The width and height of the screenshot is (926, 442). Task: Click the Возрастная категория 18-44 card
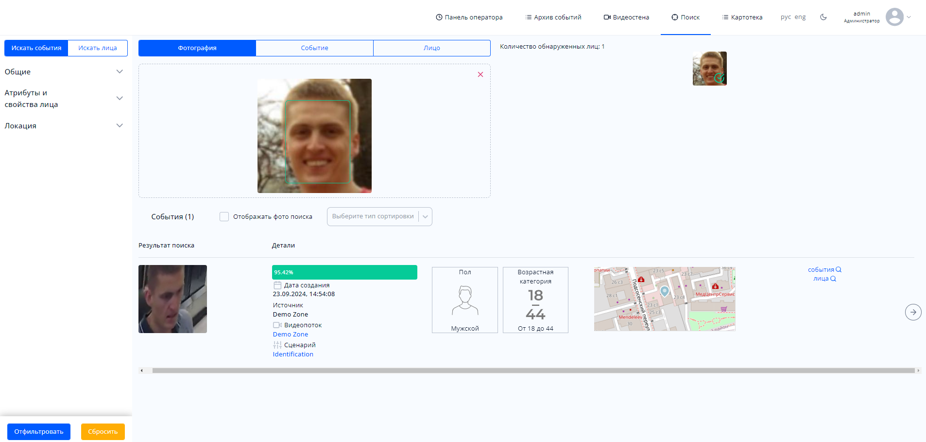pyautogui.click(x=535, y=300)
